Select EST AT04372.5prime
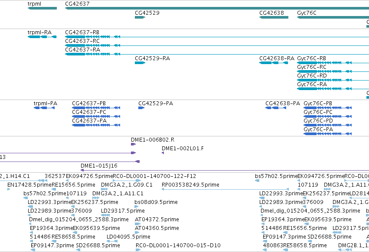Screen dimensions: 369x252 (x=137, y=224)
